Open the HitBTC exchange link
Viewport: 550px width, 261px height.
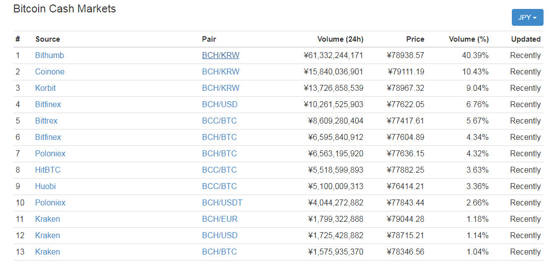click(48, 170)
